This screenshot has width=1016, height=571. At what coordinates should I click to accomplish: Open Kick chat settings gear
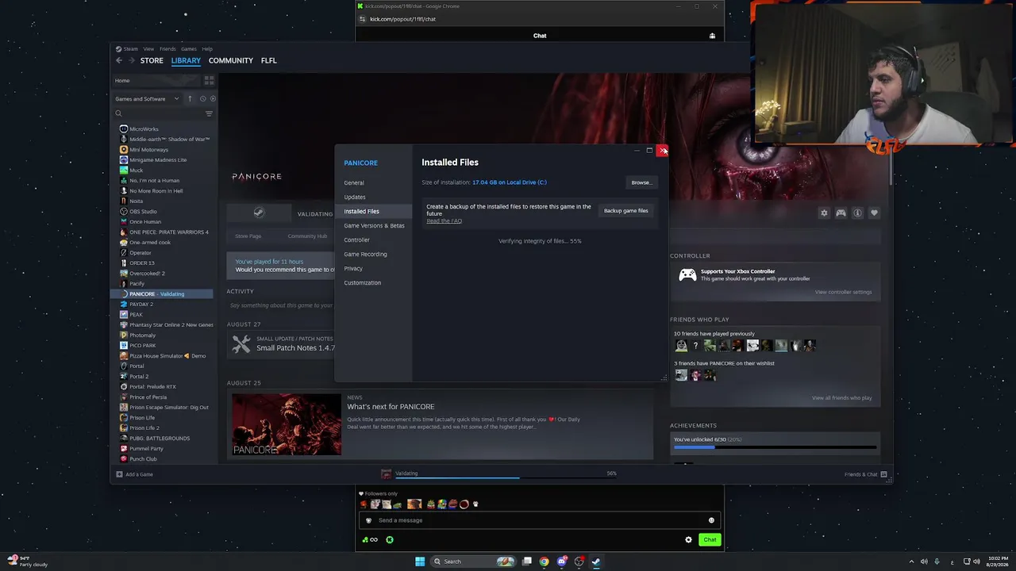click(x=688, y=540)
